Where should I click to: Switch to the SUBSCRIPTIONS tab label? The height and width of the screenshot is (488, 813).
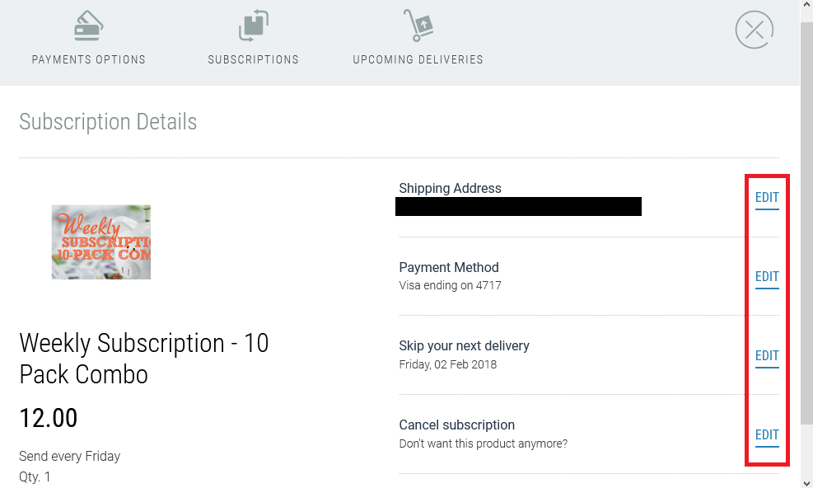pyautogui.click(x=254, y=59)
